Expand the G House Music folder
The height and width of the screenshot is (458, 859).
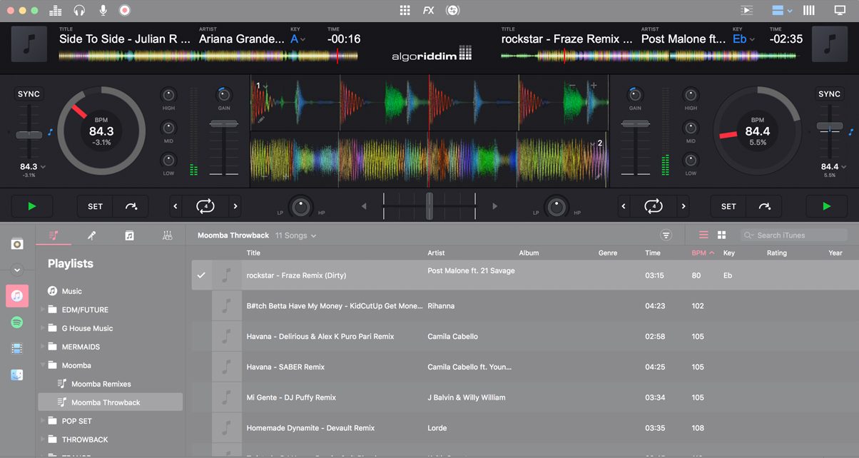tap(43, 328)
